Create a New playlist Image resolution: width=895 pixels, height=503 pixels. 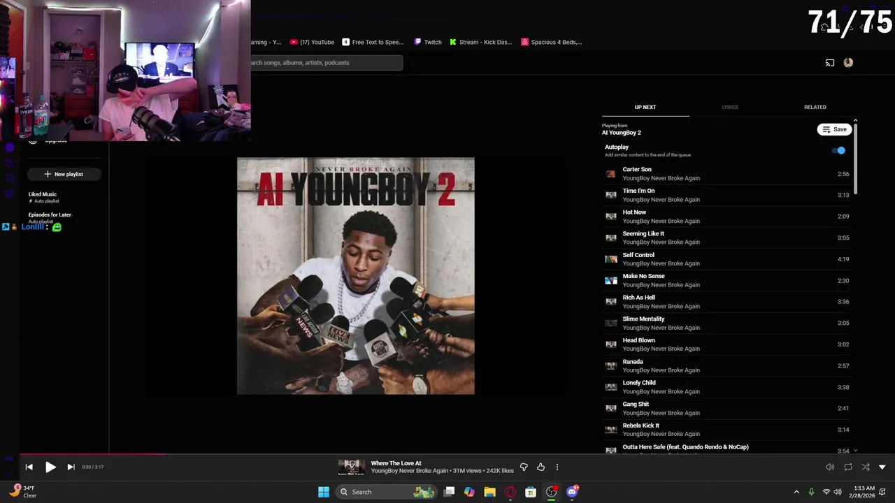pyautogui.click(x=64, y=174)
